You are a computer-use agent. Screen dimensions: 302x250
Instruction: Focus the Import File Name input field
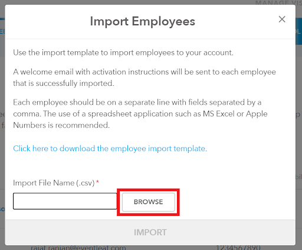pyautogui.click(x=65, y=201)
